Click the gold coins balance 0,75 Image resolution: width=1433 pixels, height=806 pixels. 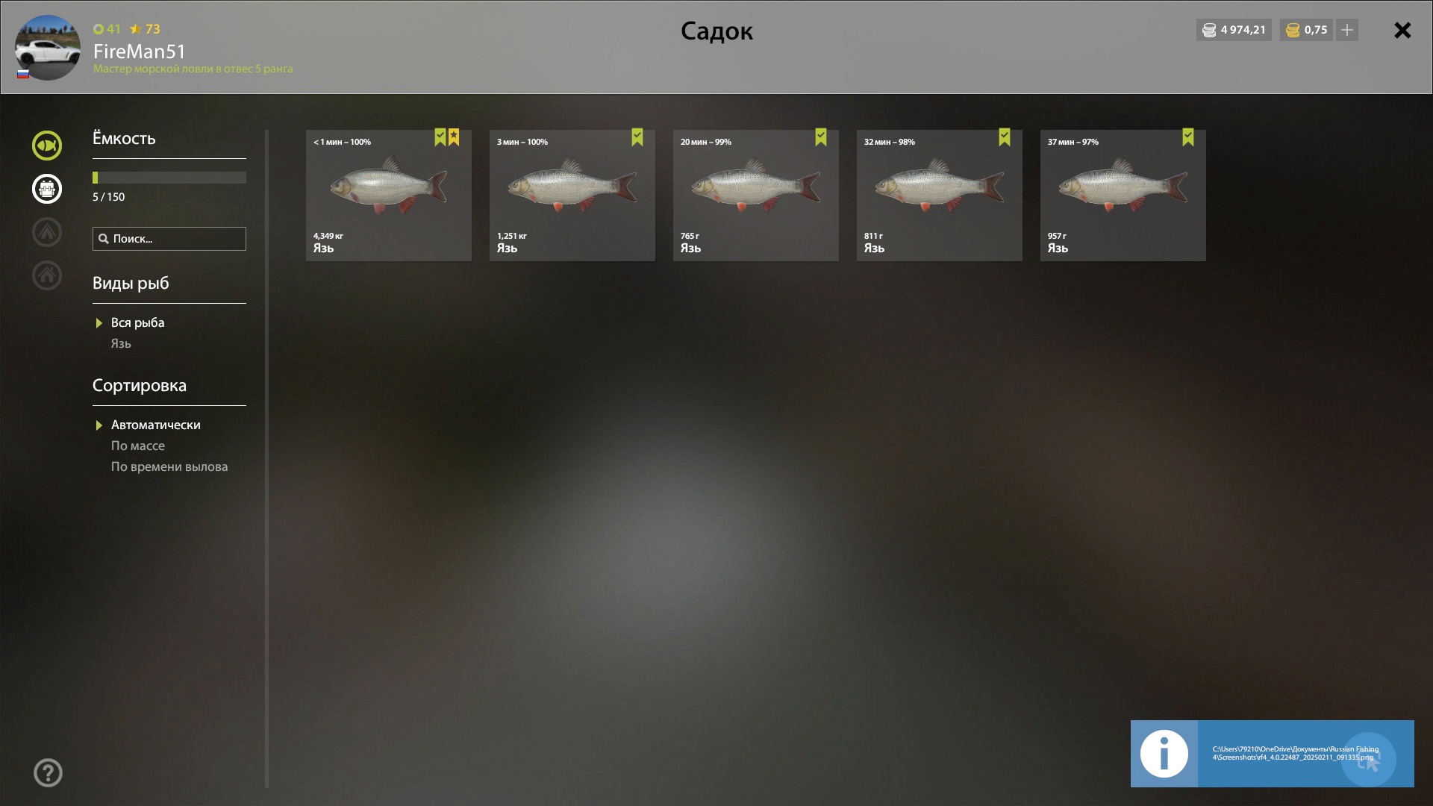[1306, 30]
